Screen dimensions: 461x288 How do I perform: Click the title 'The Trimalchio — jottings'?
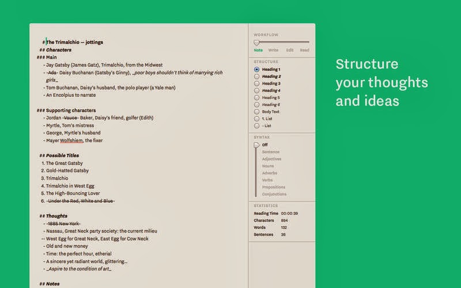tap(75, 42)
